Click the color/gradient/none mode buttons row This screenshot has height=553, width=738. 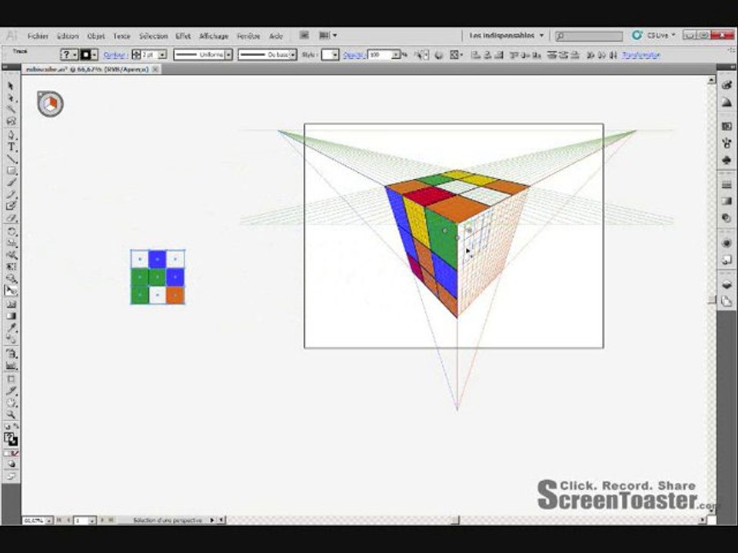(12, 453)
